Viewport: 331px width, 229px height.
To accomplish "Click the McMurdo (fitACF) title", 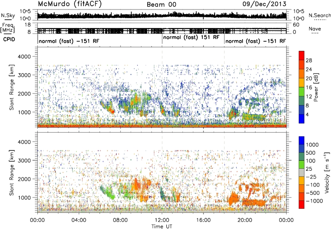I will 70,4.
